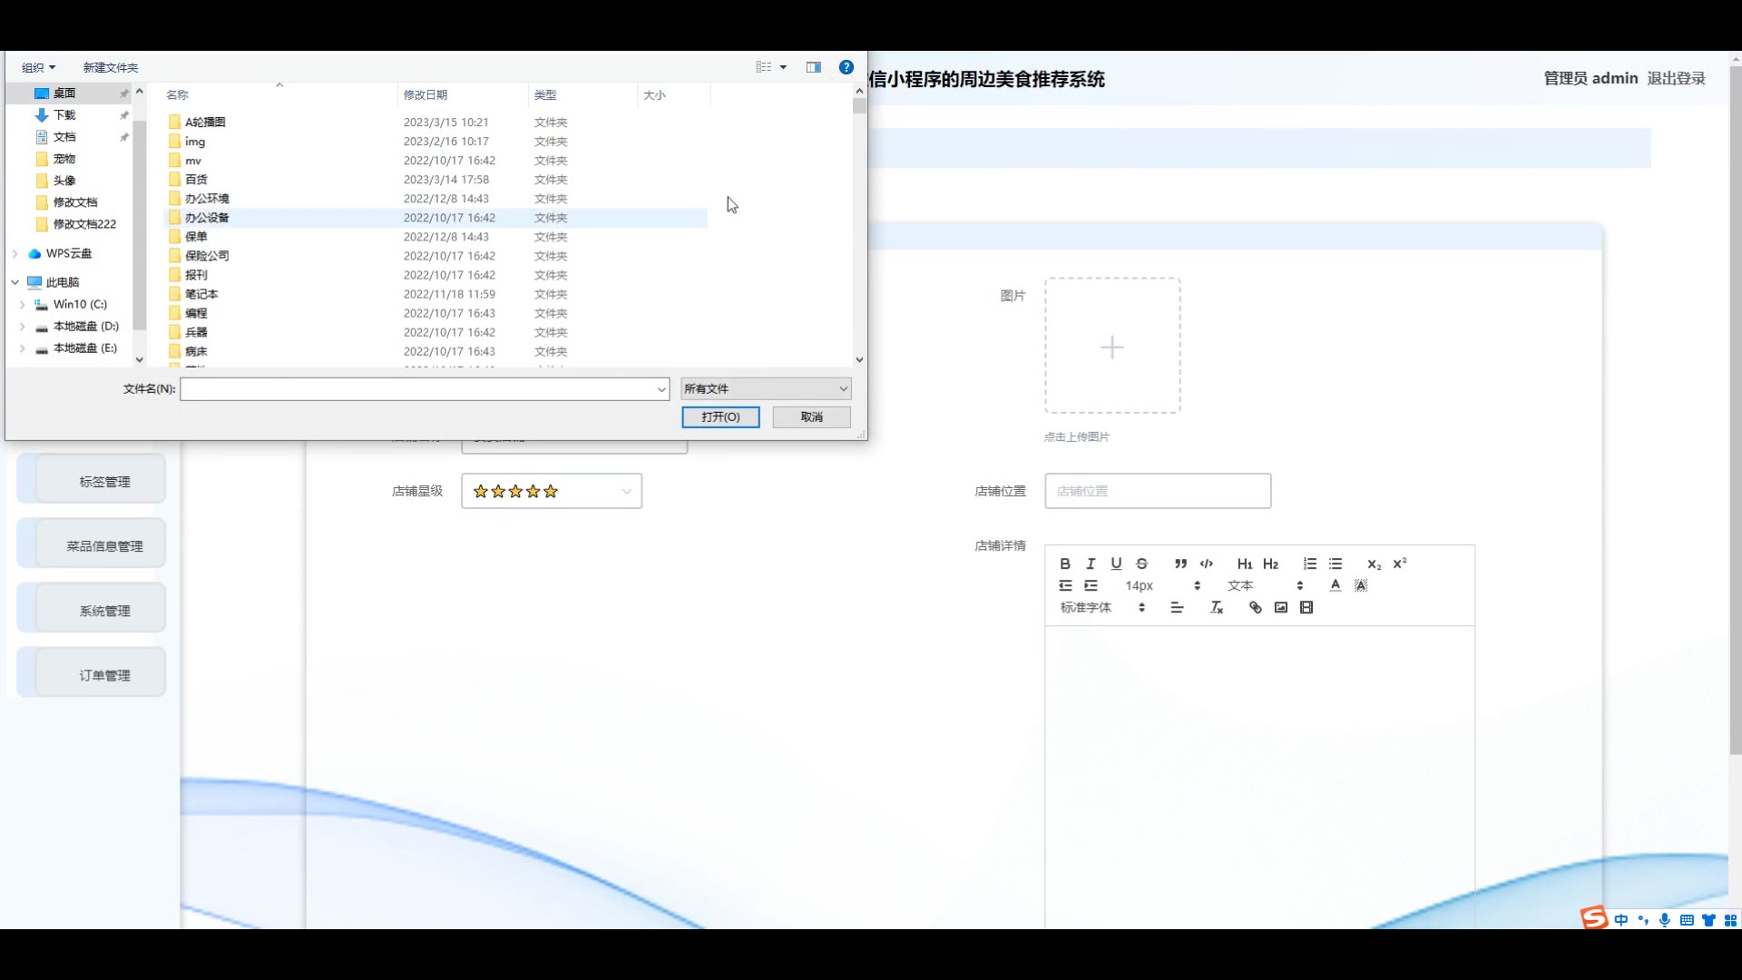Insert a video into the editor
Image resolution: width=1742 pixels, height=980 pixels.
[x=1306, y=608]
